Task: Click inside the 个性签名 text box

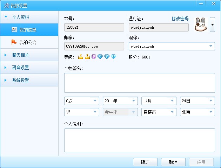Action: [140, 83]
